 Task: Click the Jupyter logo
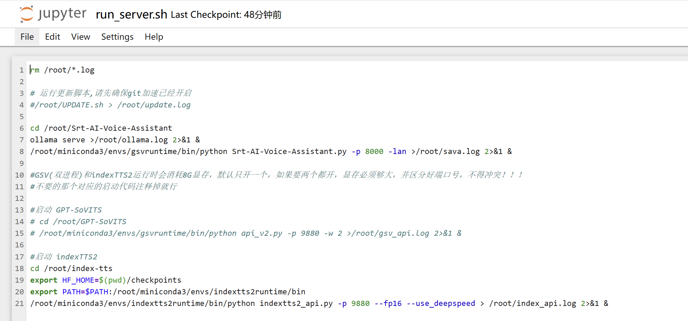(x=53, y=14)
